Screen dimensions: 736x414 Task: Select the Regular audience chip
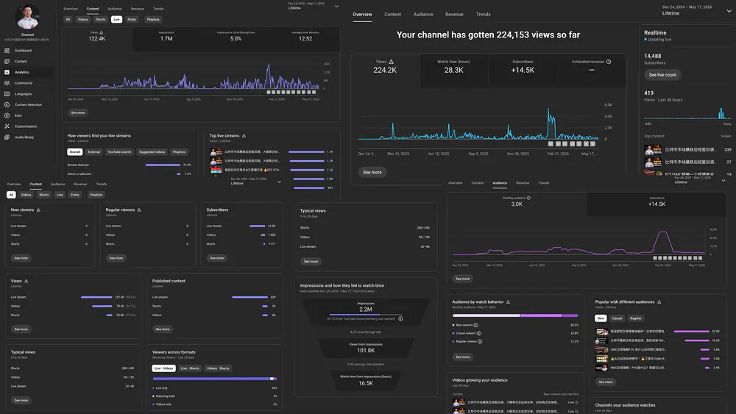pos(636,318)
